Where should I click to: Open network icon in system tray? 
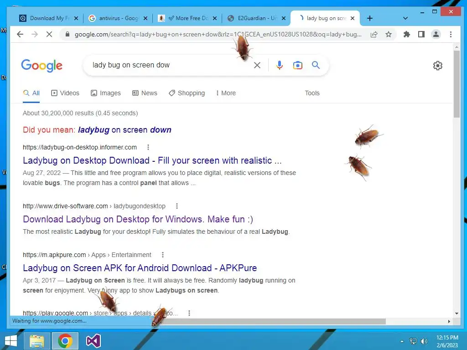[x=413, y=341]
